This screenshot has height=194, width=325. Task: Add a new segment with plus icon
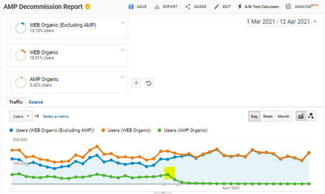(136, 83)
